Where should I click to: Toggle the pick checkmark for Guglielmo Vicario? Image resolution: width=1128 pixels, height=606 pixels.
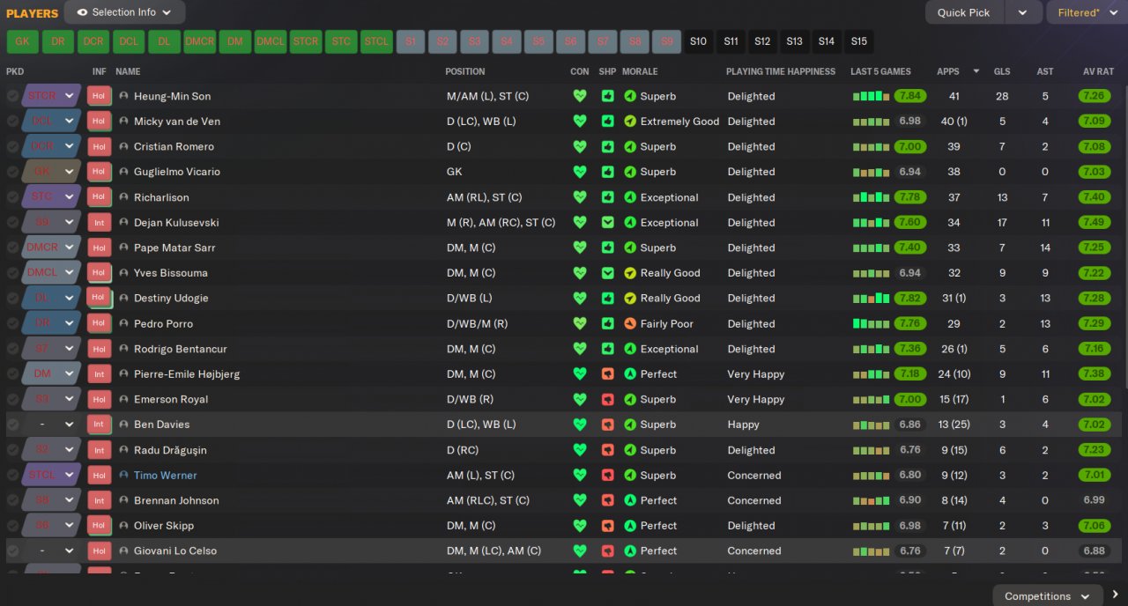tap(12, 172)
